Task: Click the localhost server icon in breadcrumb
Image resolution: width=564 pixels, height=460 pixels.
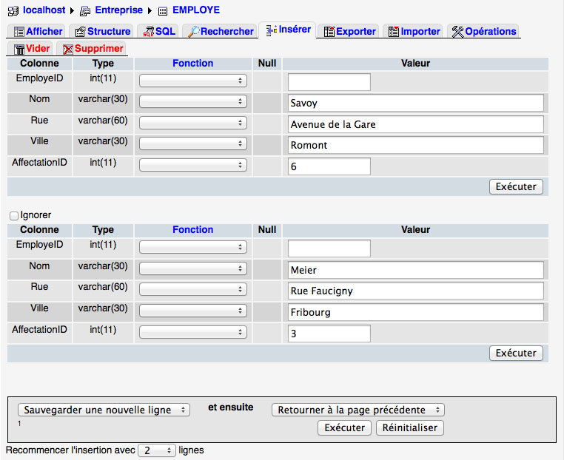Action: (13, 11)
